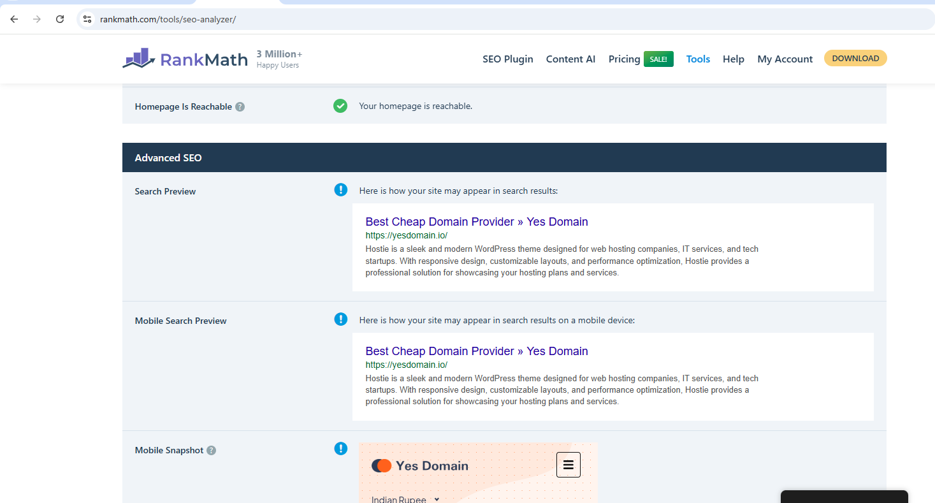Open site information icon in address bar
The image size is (935, 503).
point(87,19)
